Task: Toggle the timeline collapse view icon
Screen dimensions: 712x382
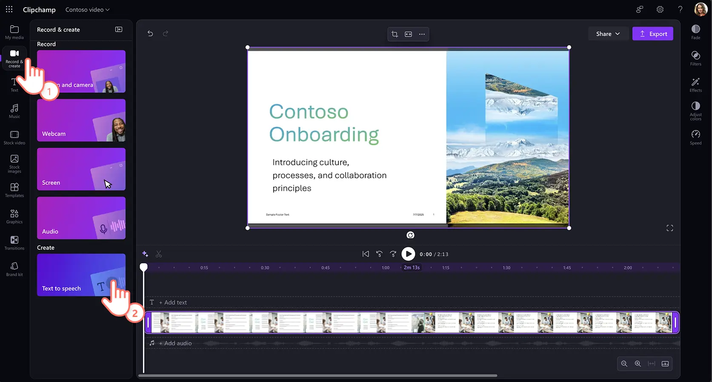Action: point(665,364)
